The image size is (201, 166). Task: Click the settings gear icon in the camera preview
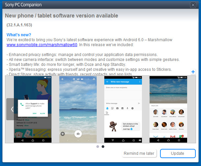tap(63, 133)
